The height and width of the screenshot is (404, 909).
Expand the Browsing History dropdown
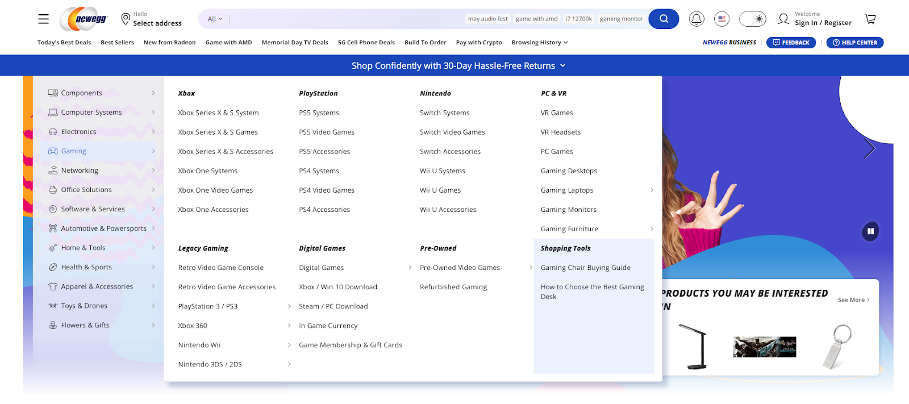540,43
